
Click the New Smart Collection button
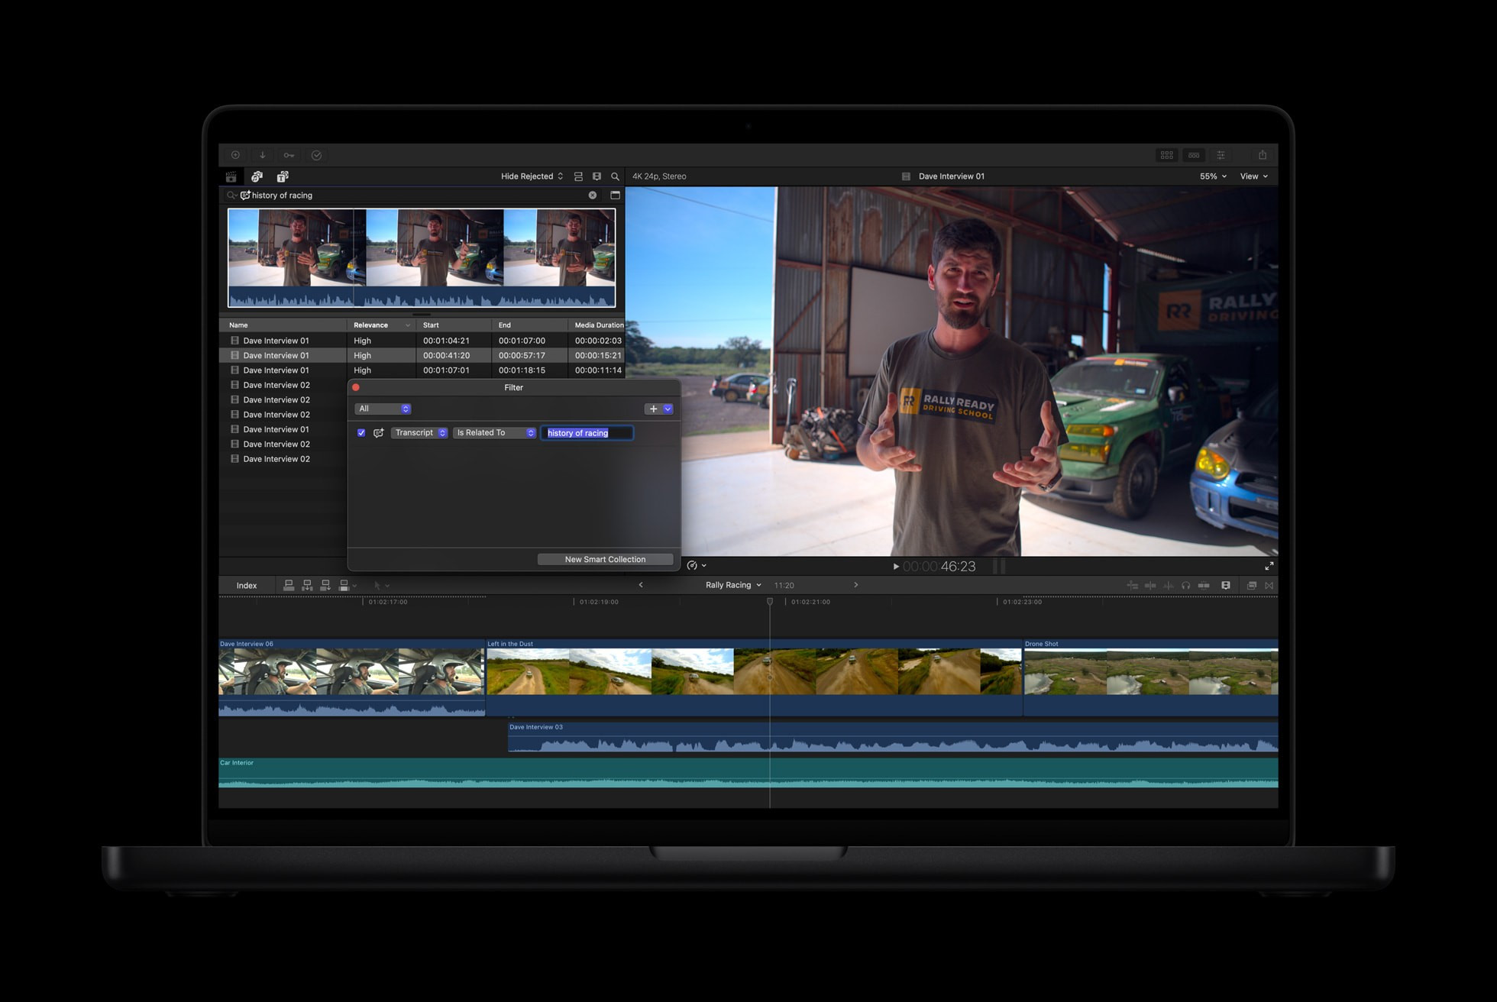coord(605,558)
